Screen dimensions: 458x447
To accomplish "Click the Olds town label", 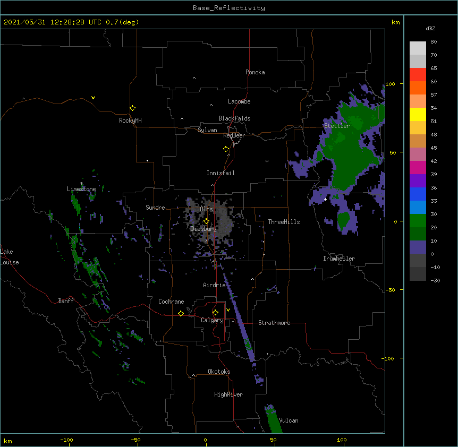I will (206, 209).
